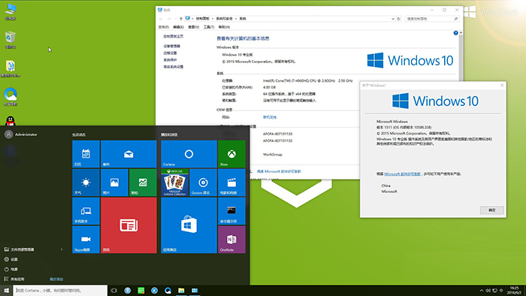Screen dimensions: 526x296
Task: Click OK button in About Windows dialog
Action: tap(491, 210)
